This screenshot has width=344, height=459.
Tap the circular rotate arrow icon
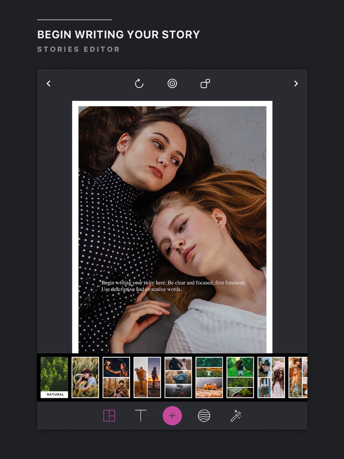click(139, 83)
